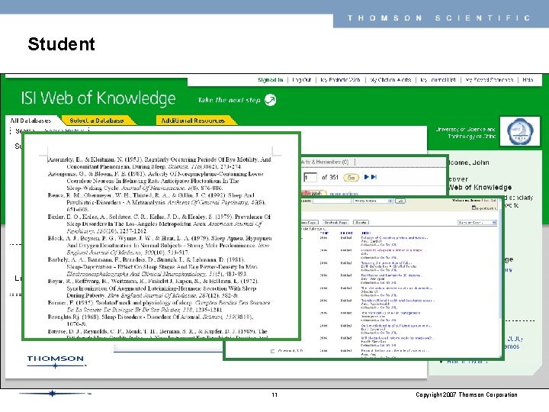Viewport: 549px width, 412px height.
Task: Click the 'Bixler, E. O.' citation entry
Action: 159,224
